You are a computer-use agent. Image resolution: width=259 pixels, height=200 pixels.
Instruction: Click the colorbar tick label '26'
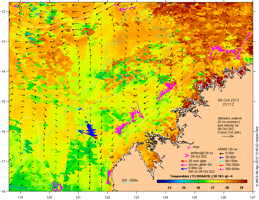[x=198, y=188]
